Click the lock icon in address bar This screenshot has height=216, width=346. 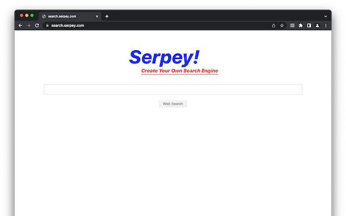click(47, 25)
